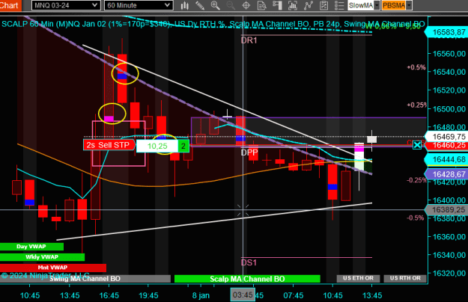Click the +0.5% percent level label
The image size is (468, 302).
[x=416, y=67]
